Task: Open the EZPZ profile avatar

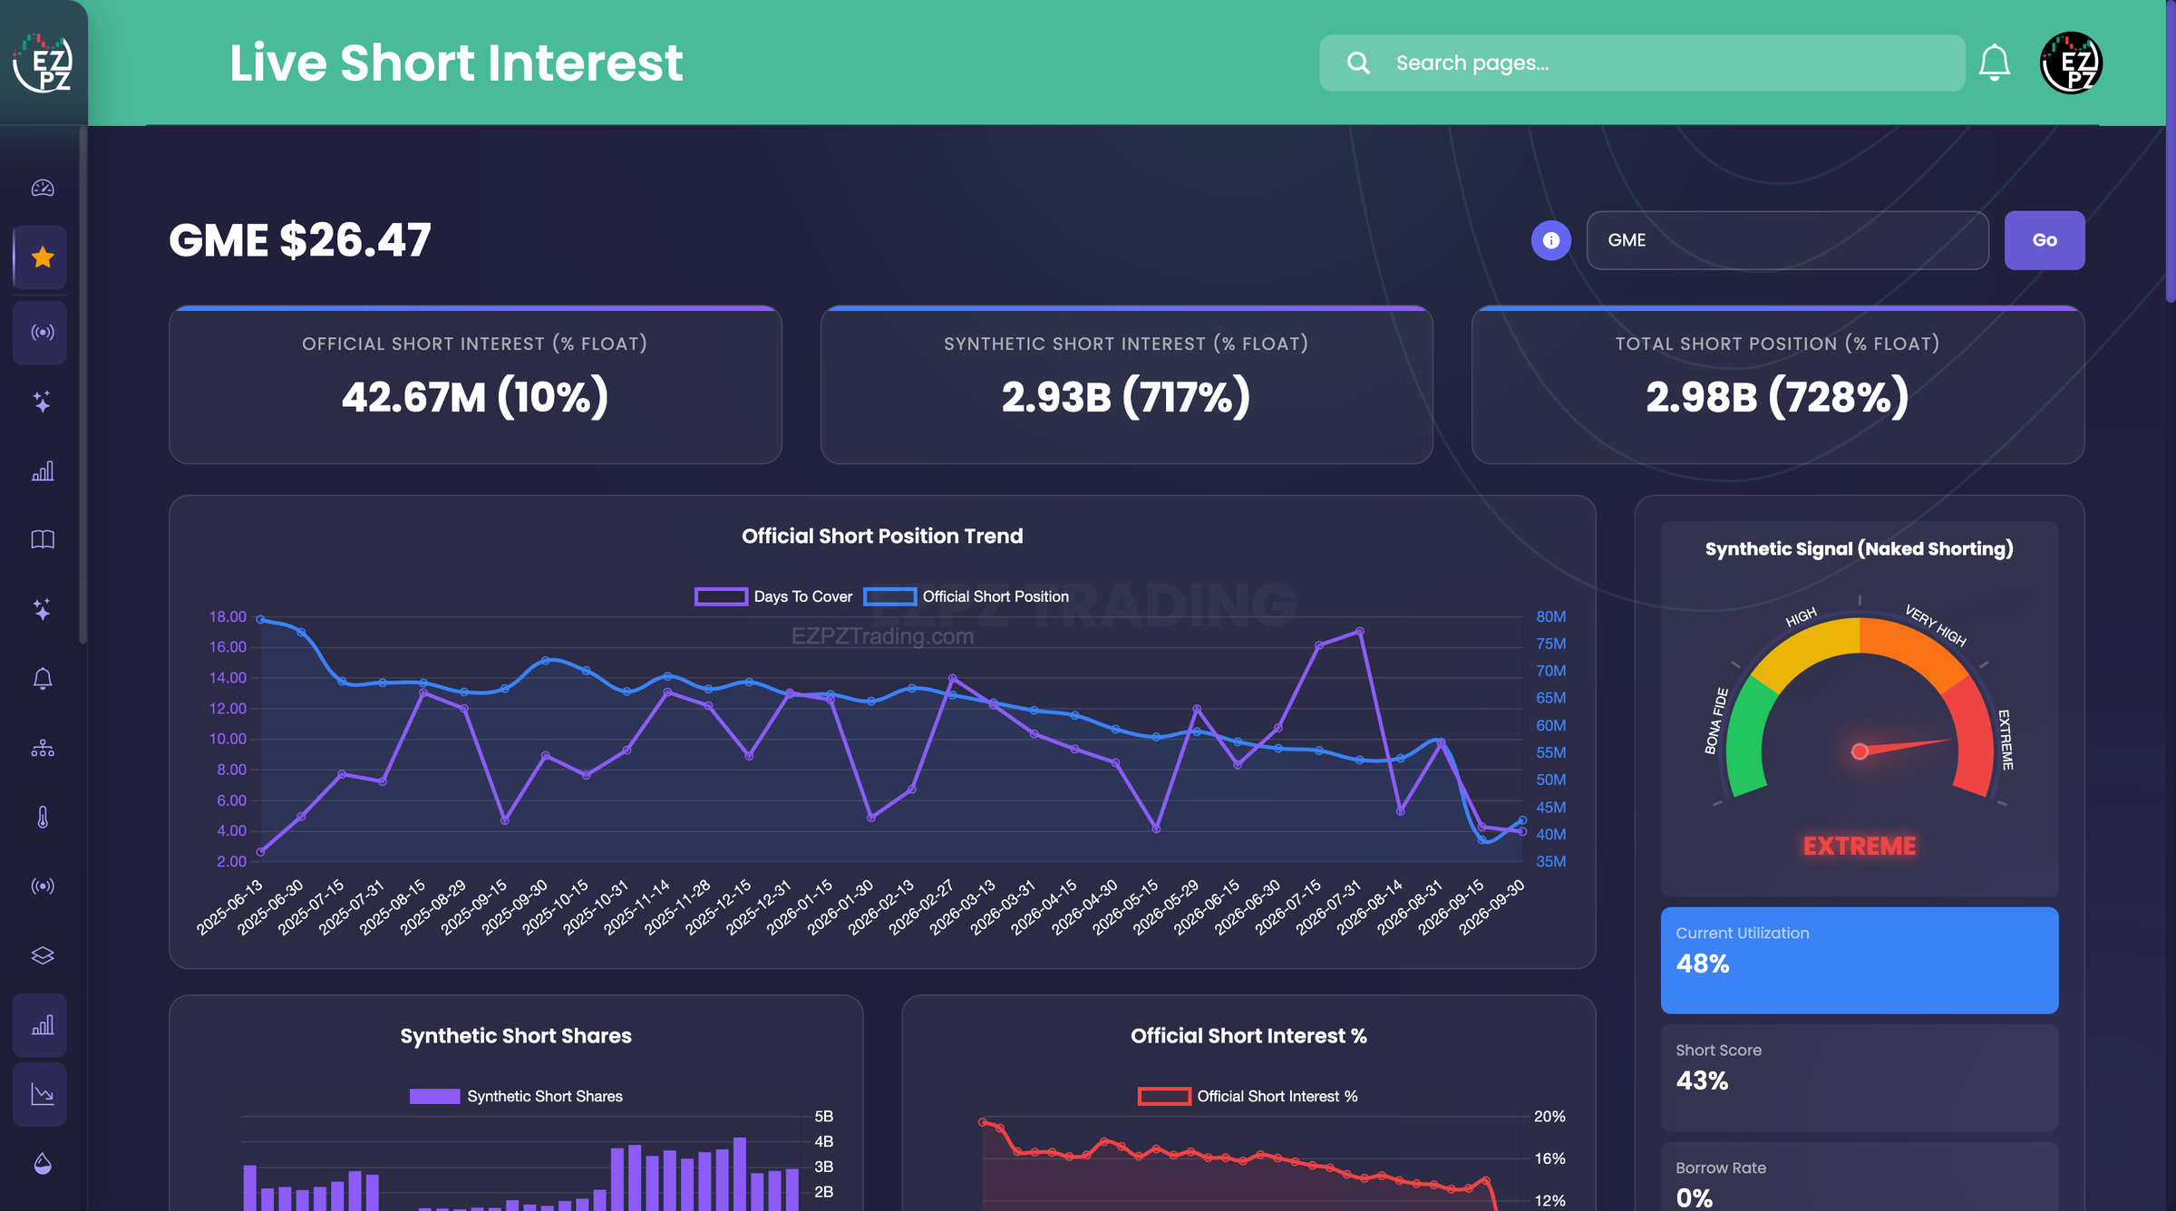Action: (2071, 63)
